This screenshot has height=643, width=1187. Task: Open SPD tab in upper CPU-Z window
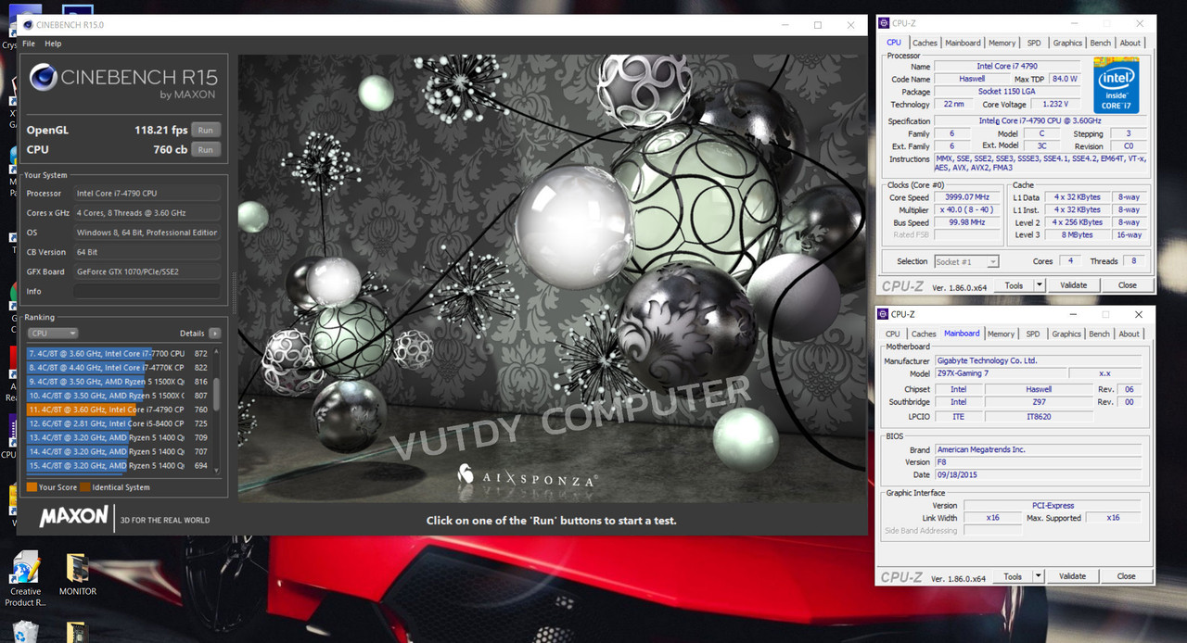click(1034, 43)
